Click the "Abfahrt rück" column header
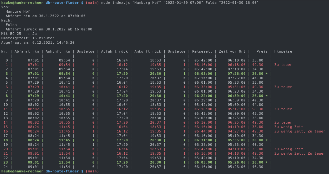The image size is (329, 174). tap(114, 51)
